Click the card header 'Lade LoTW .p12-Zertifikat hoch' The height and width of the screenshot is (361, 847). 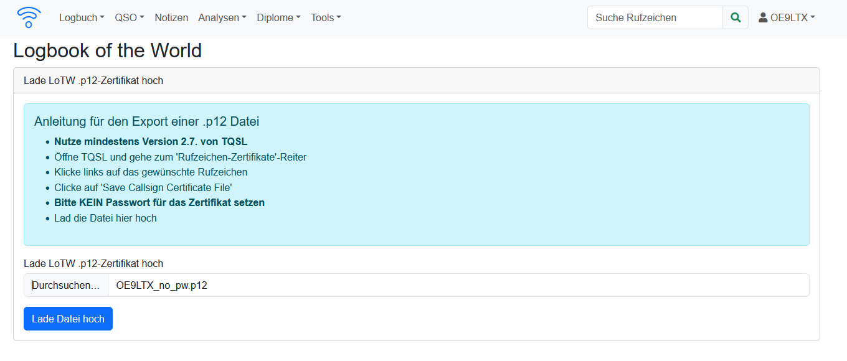click(x=93, y=80)
